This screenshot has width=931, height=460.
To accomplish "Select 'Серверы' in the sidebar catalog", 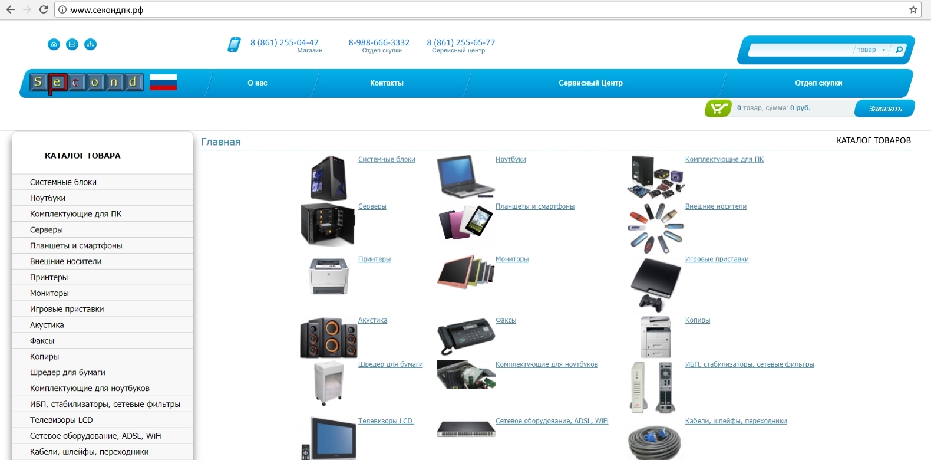I will coord(103,230).
